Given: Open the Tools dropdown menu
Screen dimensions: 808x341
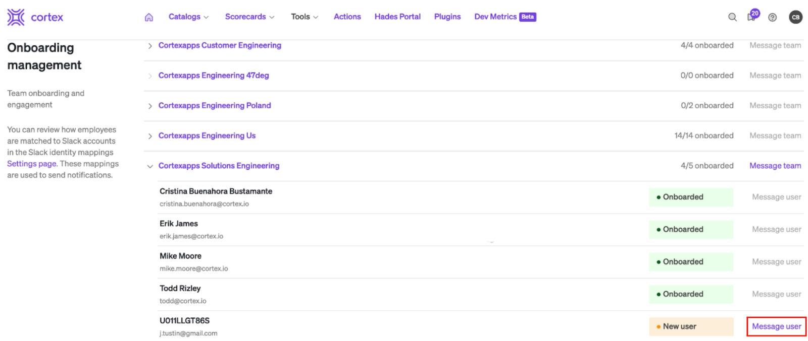Looking at the screenshot, I should 305,17.
